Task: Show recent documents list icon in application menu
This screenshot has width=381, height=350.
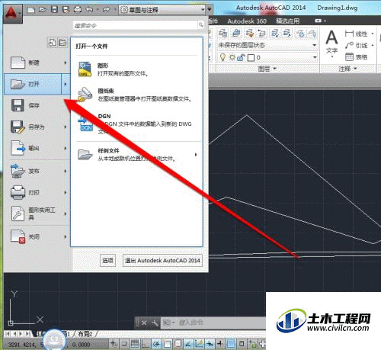Action: coord(52,43)
